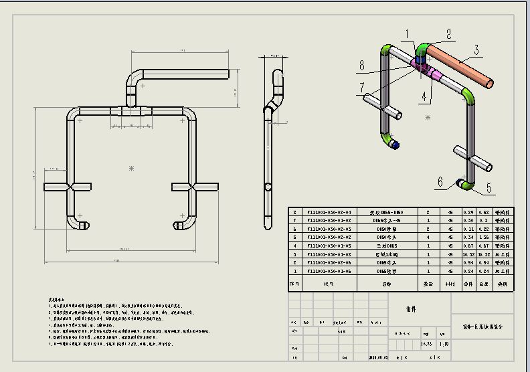Click the asterisk center mark in the front view
The image size is (530, 372).
click(131, 168)
